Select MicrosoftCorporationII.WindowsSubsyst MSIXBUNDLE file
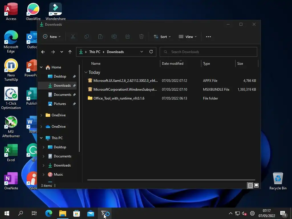 (172, 89)
